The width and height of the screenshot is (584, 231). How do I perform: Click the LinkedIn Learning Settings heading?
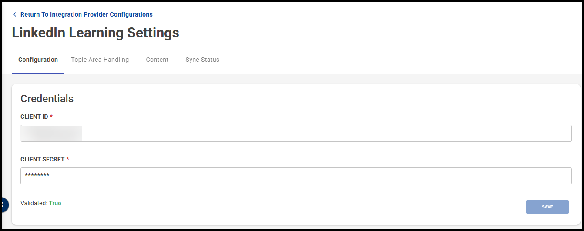pyautogui.click(x=95, y=33)
